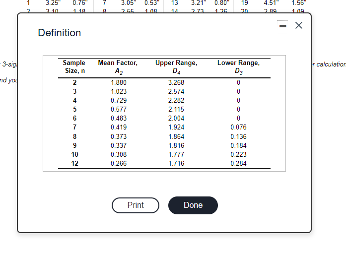346x254 pixels.
Task: Click sample size 12 row label
Action: pyautogui.click(x=74, y=163)
